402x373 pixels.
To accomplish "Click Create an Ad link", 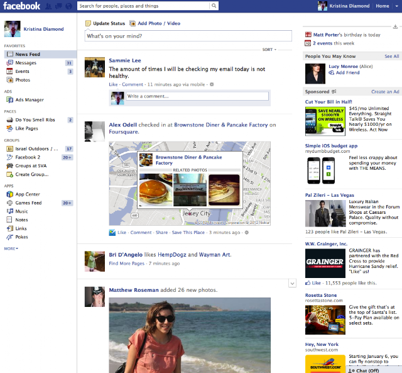I will (385, 92).
